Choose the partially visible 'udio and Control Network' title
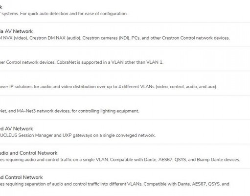The height and width of the screenshot is (196, 250). 29,153
